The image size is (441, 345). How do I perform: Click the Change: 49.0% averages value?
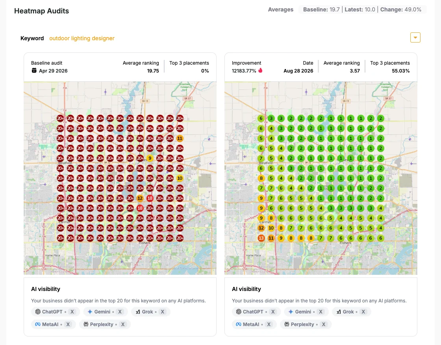401,9
